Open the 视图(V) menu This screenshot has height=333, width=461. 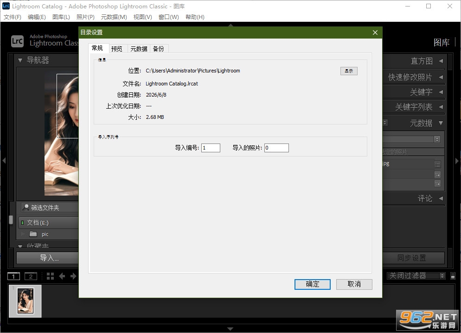tap(142, 17)
